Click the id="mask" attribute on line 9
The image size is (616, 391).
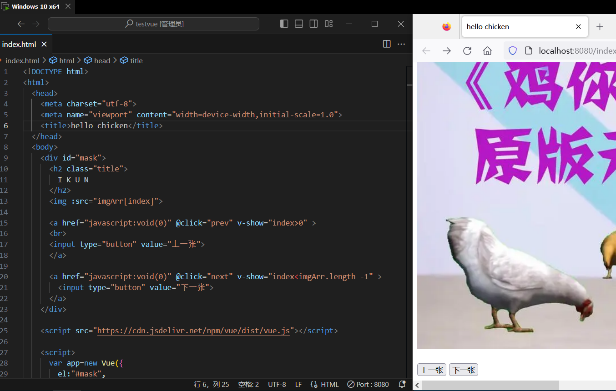point(82,158)
